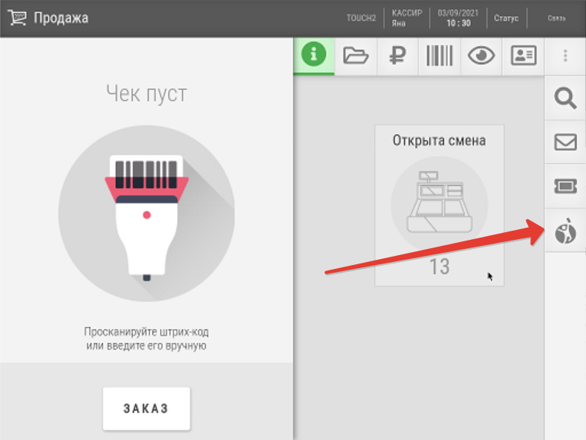Open the envelope messages icon
Image resolution: width=586 pixels, height=440 pixels.
[565, 142]
